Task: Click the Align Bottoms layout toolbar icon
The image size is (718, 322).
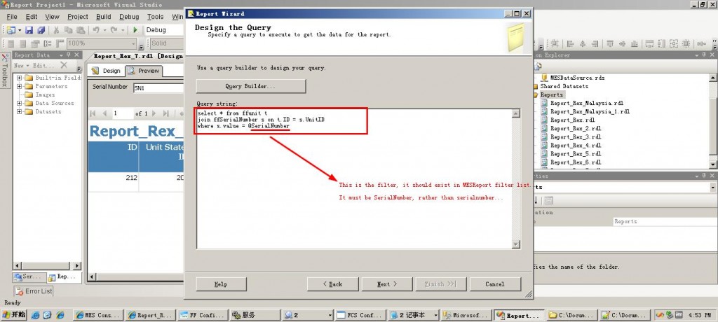Action: [x=634, y=44]
